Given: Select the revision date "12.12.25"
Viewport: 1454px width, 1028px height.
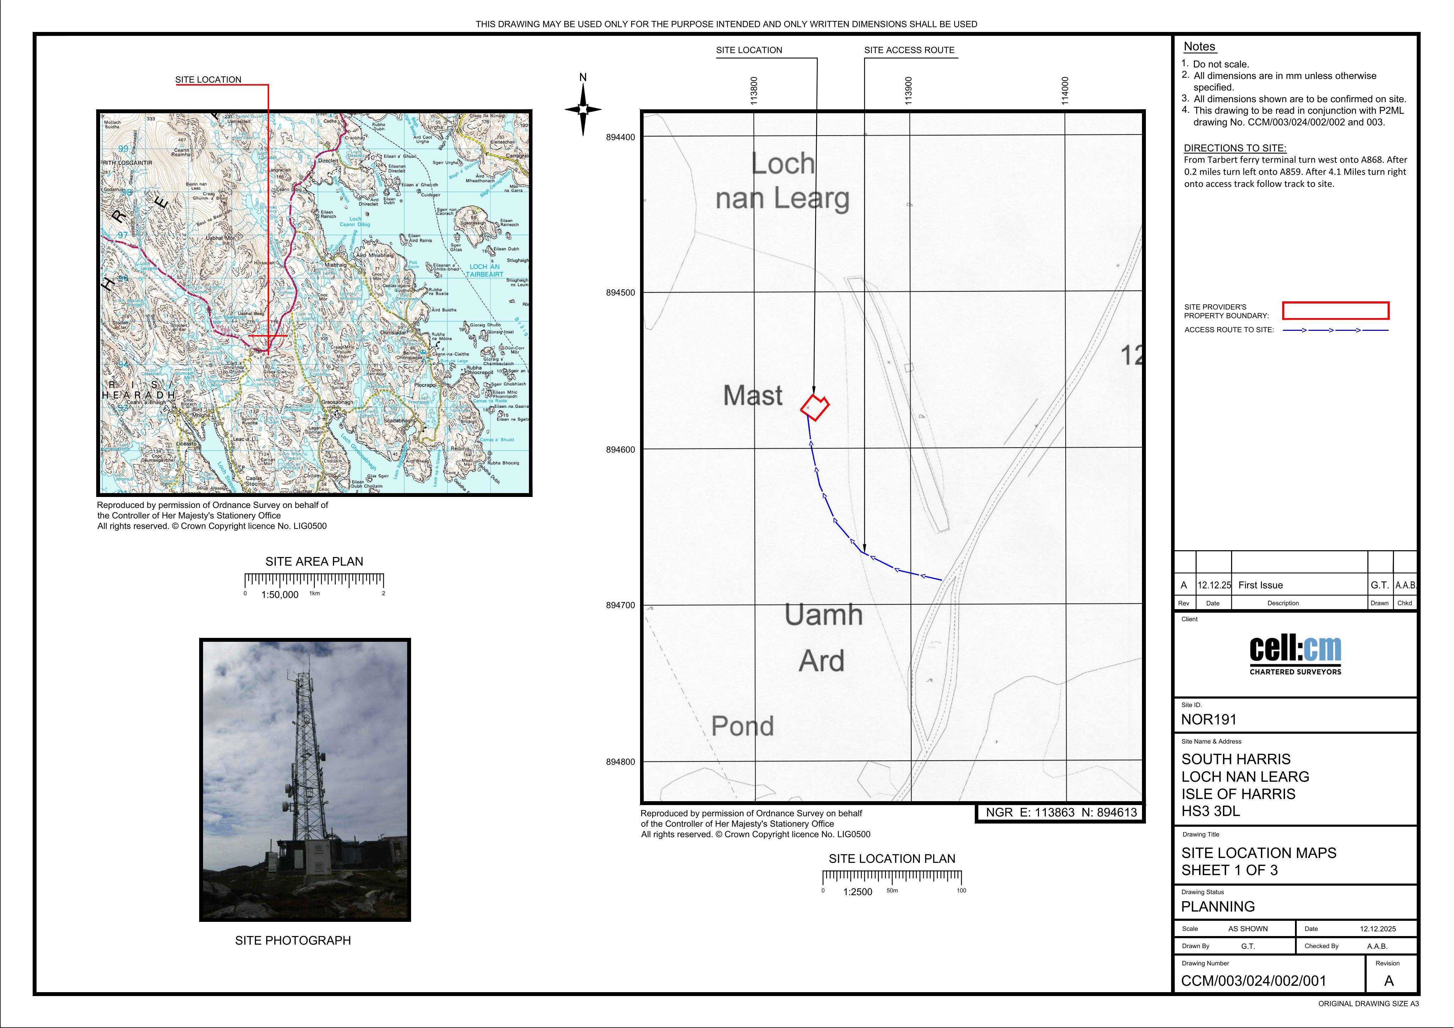Looking at the screenshot, I should [x=1214, y=585].
